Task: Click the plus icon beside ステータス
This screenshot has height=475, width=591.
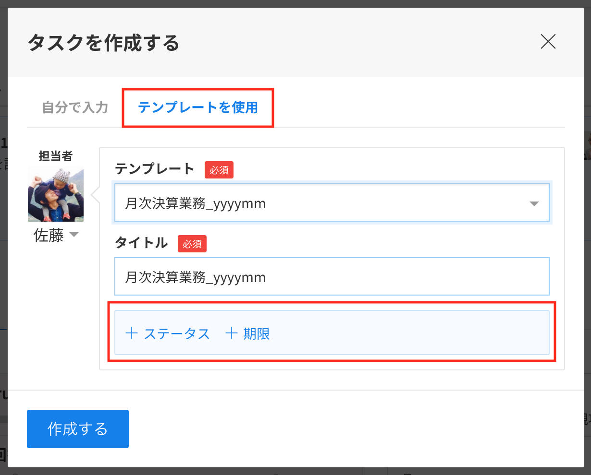Action: pyautogui.click(x=132, y=333)
